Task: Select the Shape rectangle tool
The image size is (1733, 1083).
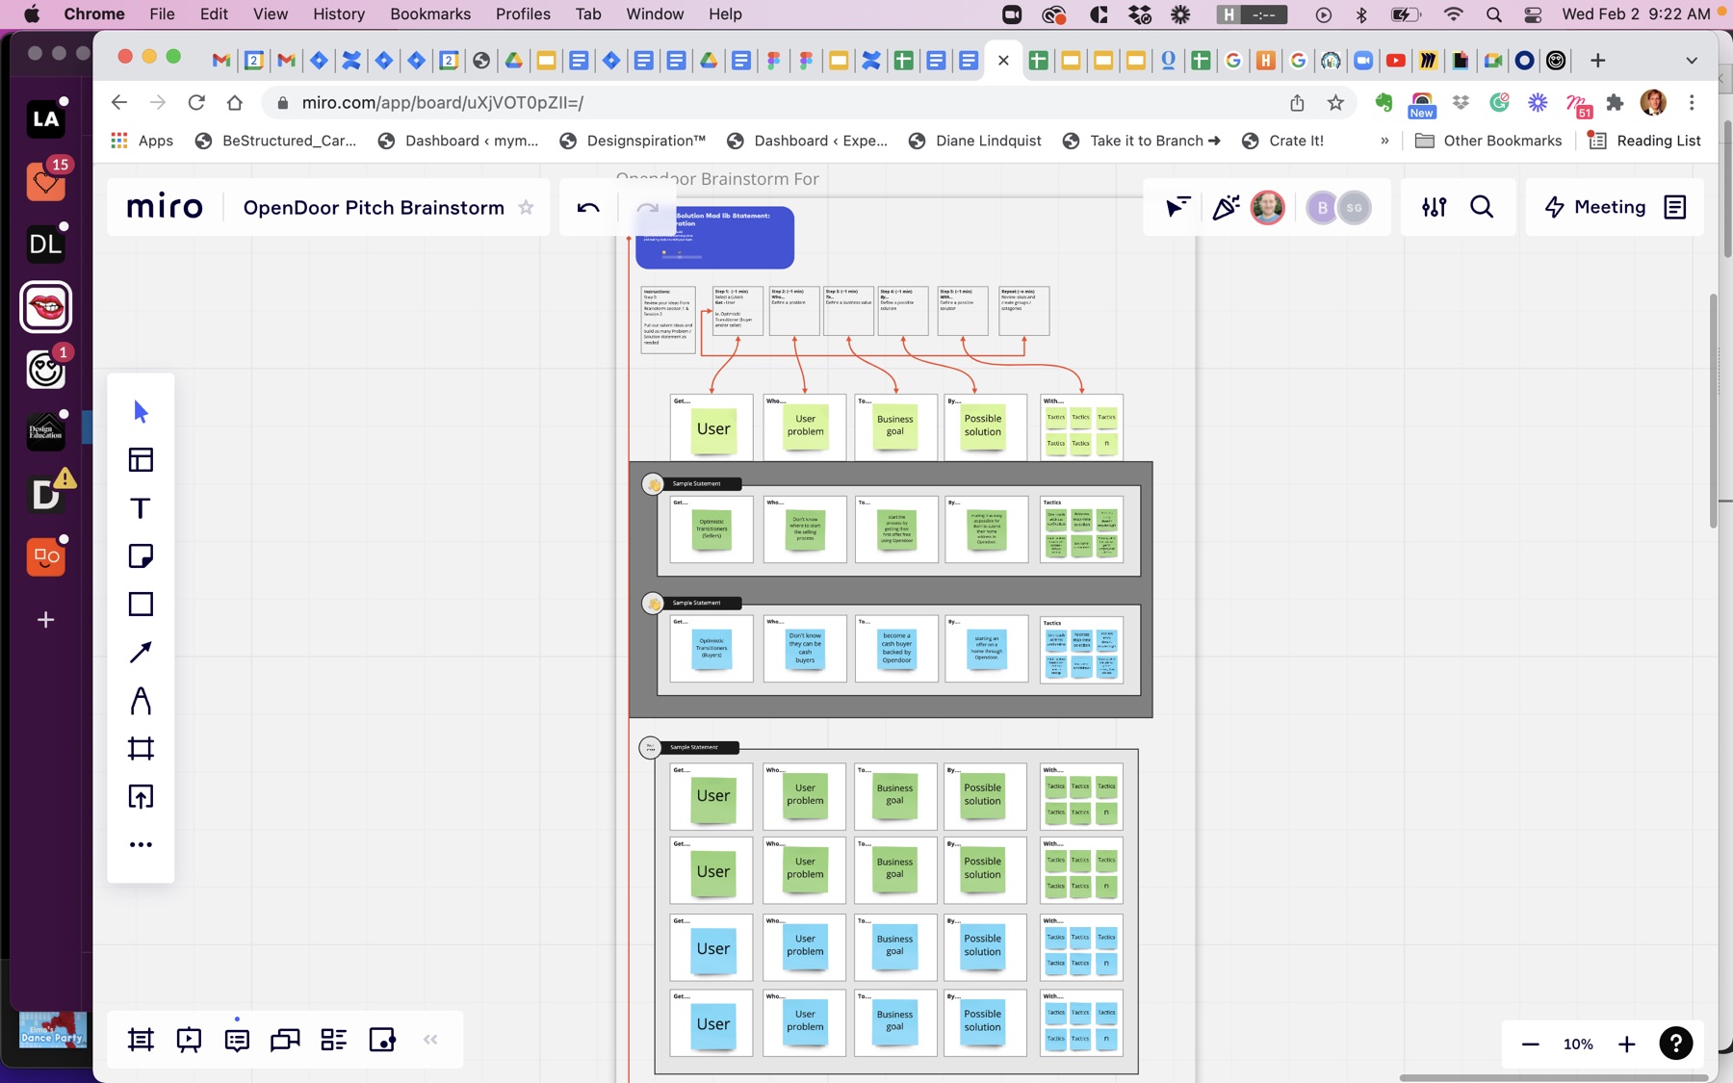Action: [x=141, y=604]
